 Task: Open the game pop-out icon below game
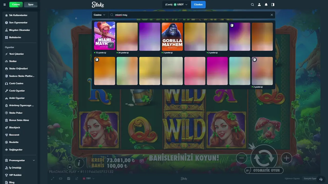point(76,179)
